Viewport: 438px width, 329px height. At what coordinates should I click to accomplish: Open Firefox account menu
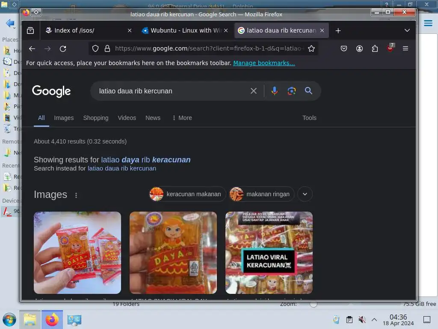tap(359, 49)
